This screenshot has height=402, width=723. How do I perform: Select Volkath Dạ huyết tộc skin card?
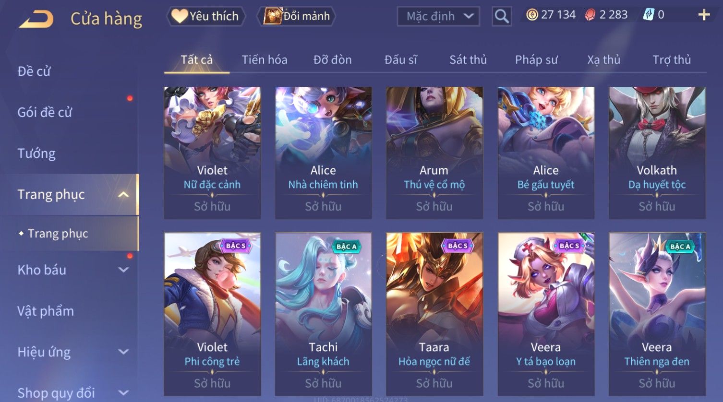pyautogui.click(x=657, y=153)
